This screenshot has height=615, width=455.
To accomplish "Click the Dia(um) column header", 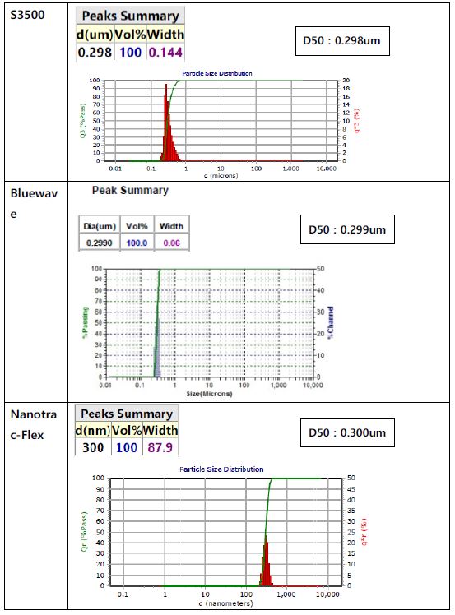I will pos(100,226).
